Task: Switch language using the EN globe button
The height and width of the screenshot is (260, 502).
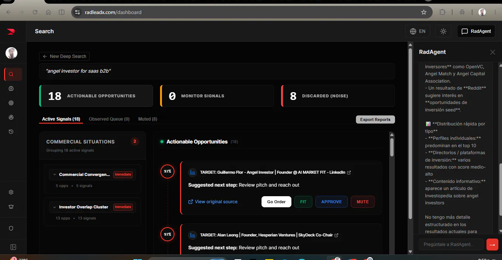Action: click(x=418, y=31)
